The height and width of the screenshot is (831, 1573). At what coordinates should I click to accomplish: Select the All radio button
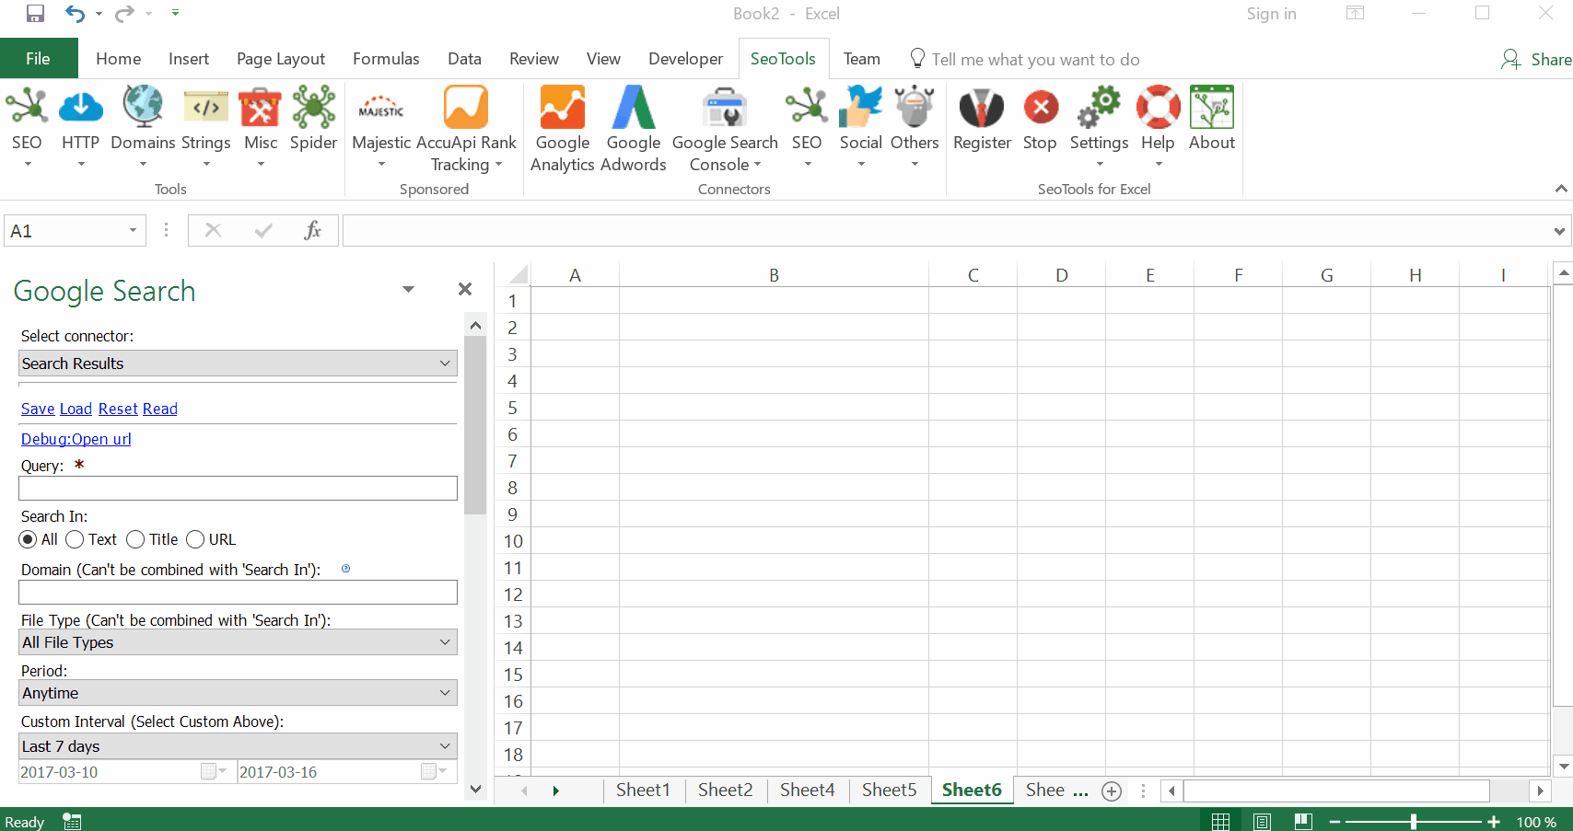(x=29, y=539)
